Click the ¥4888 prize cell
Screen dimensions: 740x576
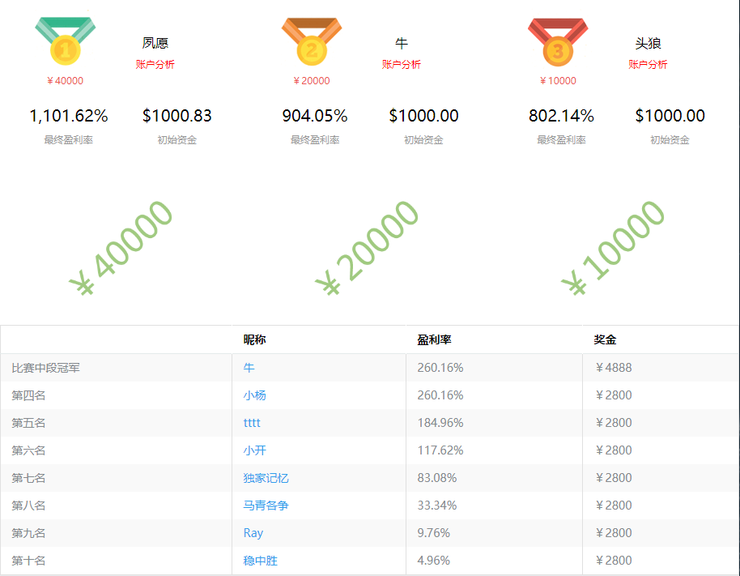point(613,368)
